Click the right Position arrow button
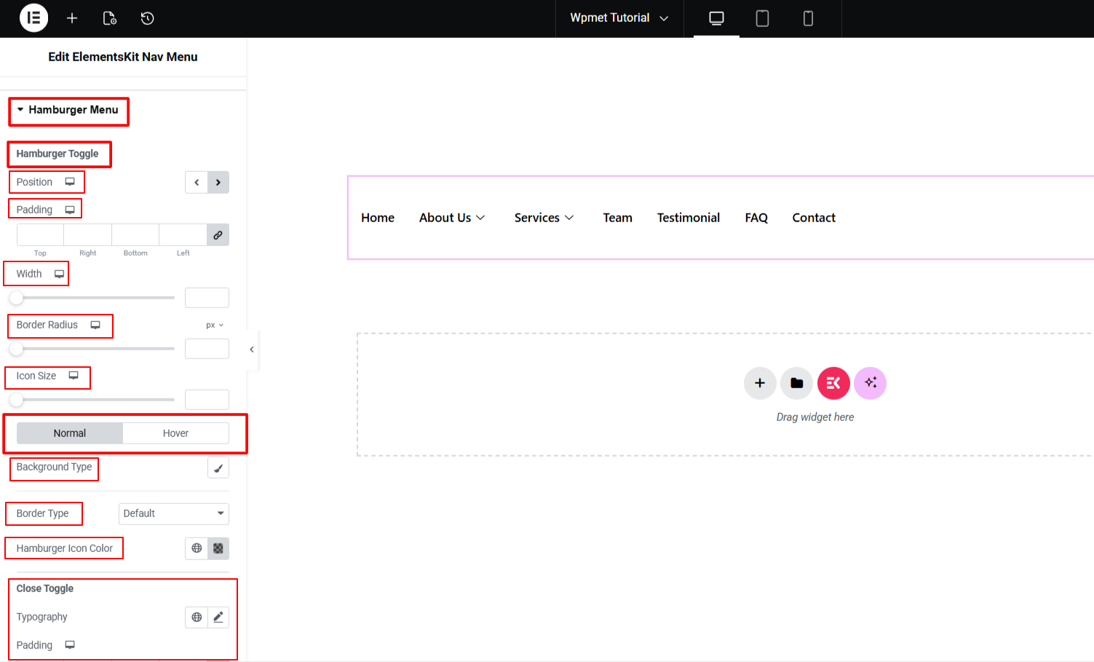This screenshot has width=1094, height=662. (218, 182)
